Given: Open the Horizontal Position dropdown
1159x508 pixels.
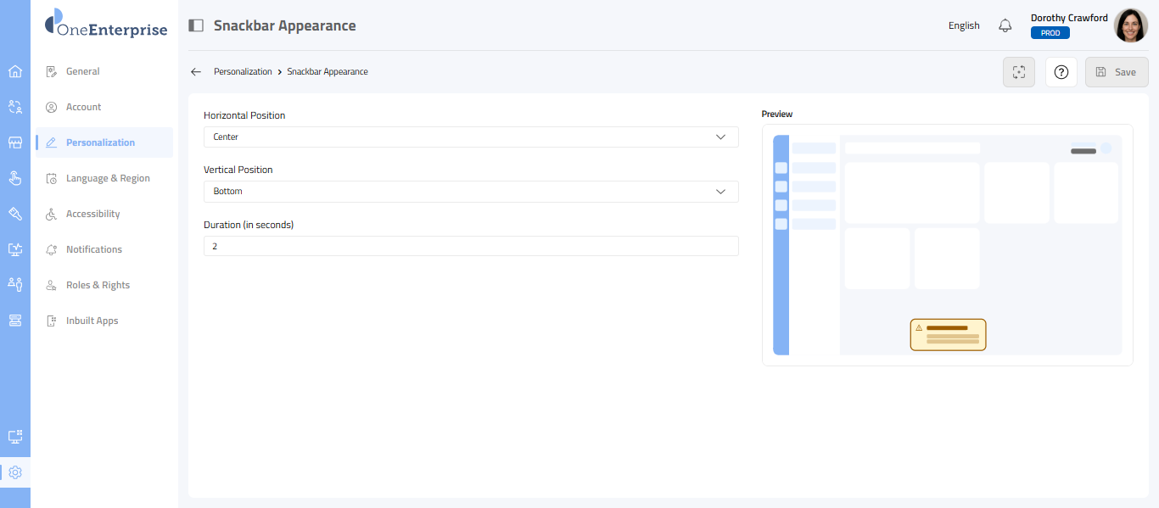Looking at the screenshot, I should [x=471, y=137].
